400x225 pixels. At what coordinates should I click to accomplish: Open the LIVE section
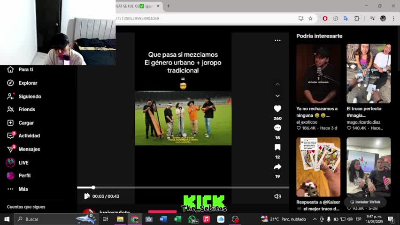tap(17, 163)
